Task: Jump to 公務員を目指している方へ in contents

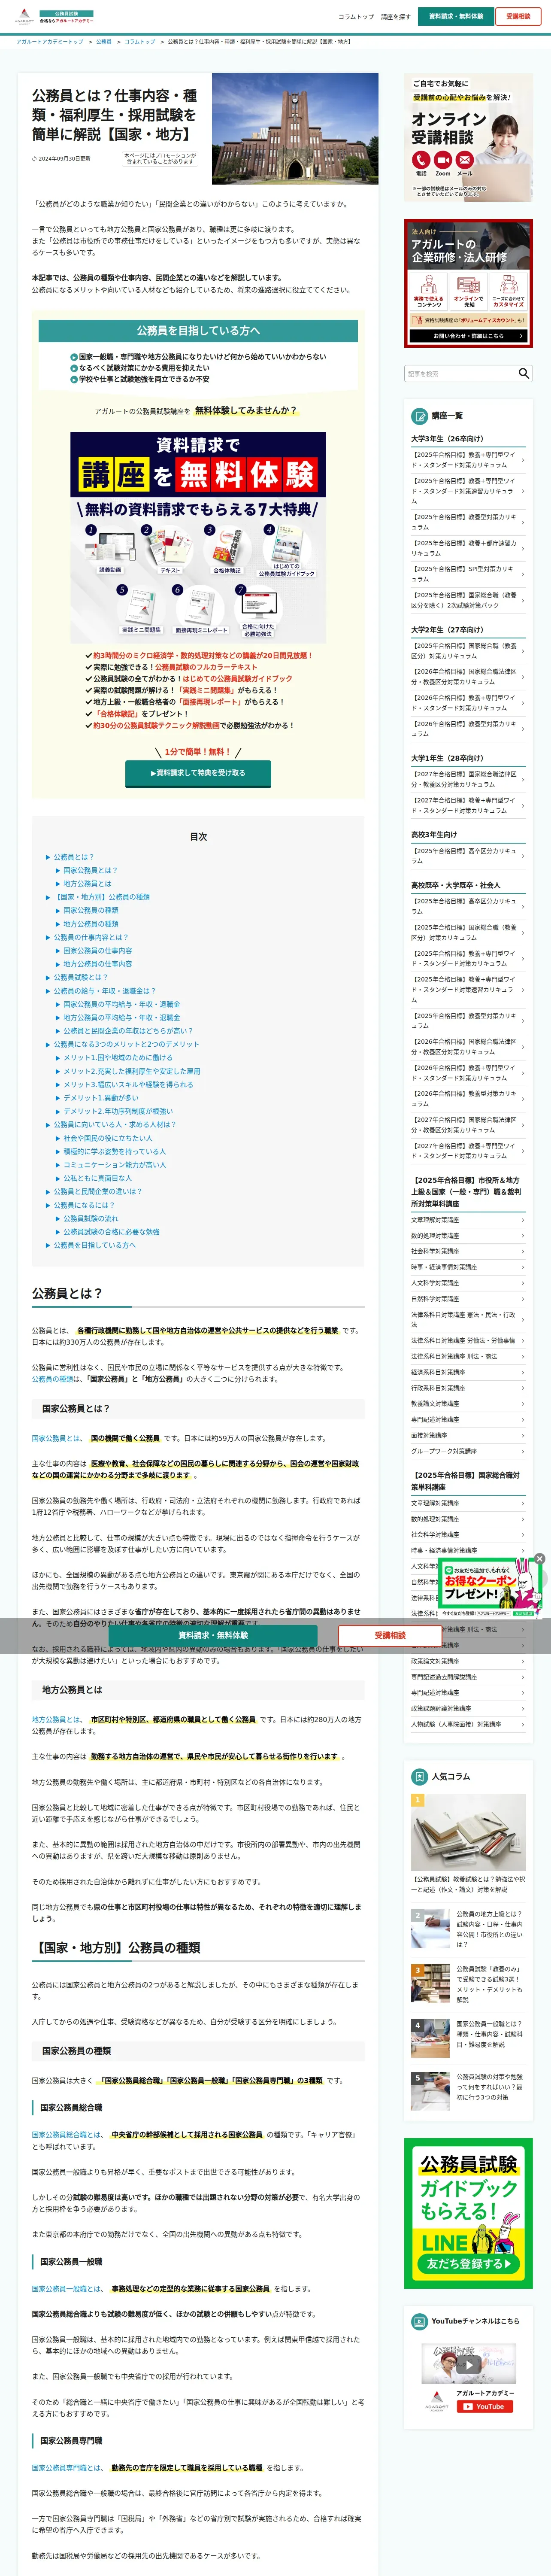Action: coord(94,1245)
